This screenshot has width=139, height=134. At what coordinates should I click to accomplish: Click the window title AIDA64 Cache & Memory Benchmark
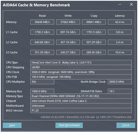36,5
